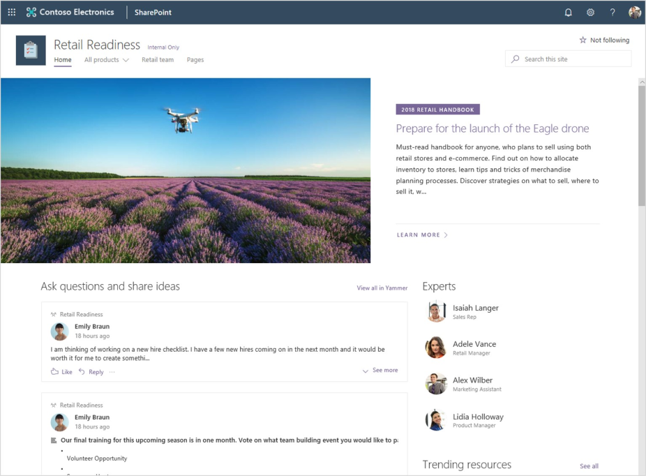Image resolution: width=646 pixels, height=476 pixels.
Task: Click the group icon above the second post
Action: coord(53,405)
